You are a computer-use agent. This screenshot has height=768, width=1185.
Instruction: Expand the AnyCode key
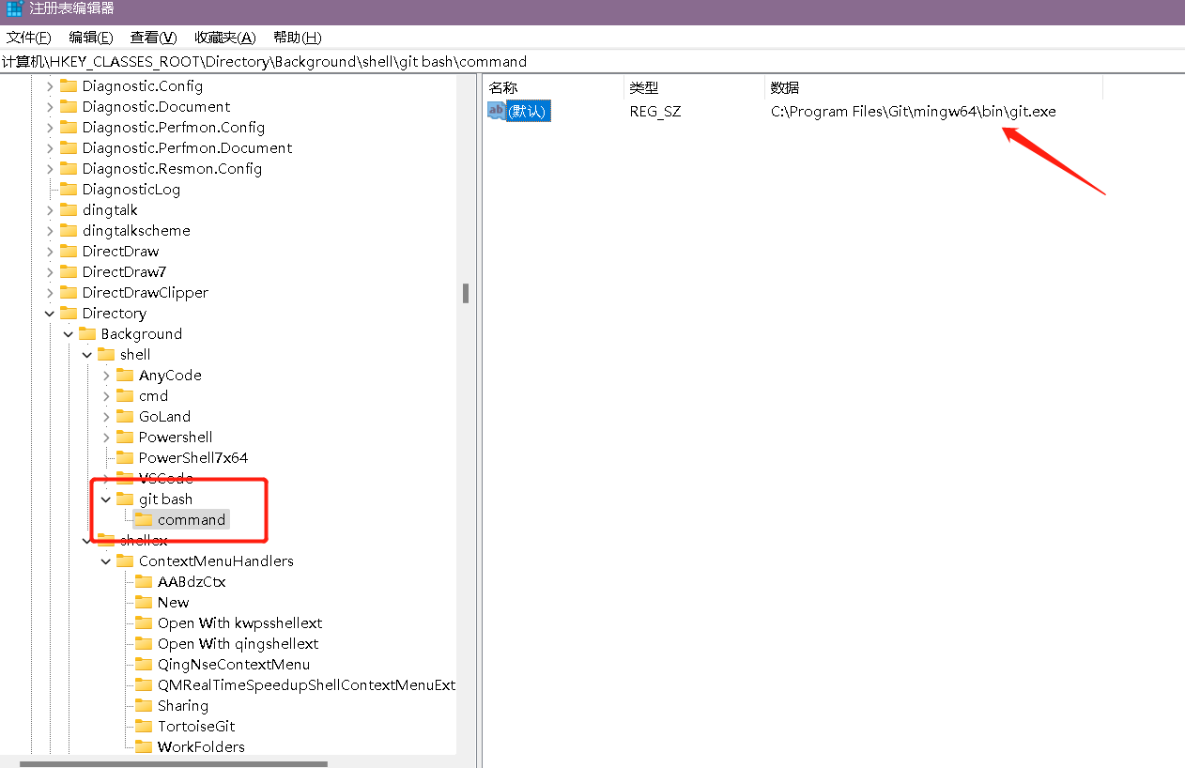[x=105, y=375]
